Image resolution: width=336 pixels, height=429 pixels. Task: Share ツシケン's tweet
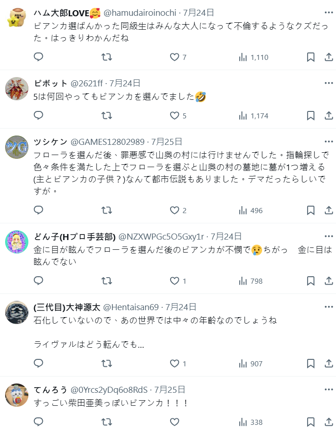click(328, 210)
